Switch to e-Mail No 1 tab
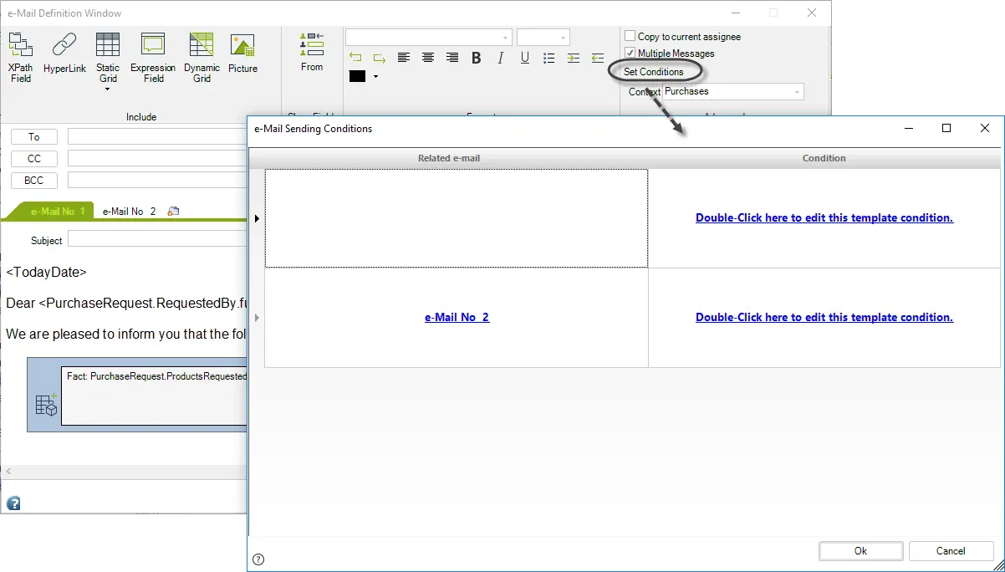 pos(58,212)
